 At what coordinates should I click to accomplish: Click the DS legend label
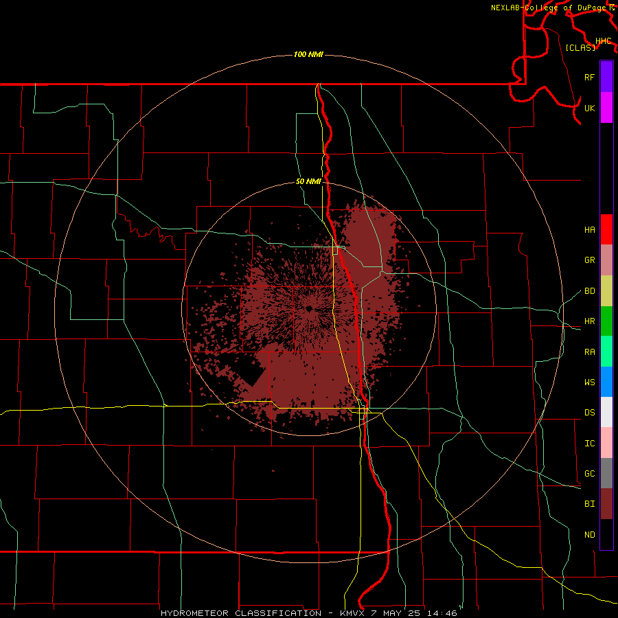[589, 413]
